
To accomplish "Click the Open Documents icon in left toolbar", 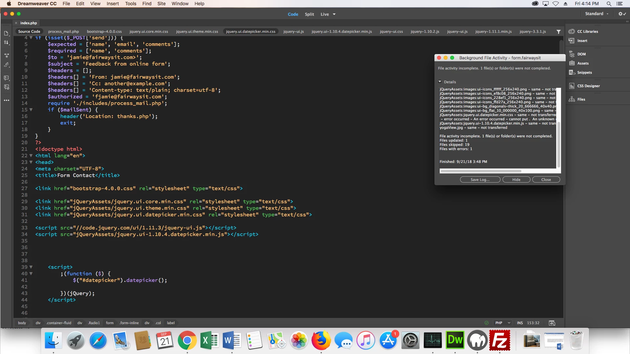I will 6,33.
